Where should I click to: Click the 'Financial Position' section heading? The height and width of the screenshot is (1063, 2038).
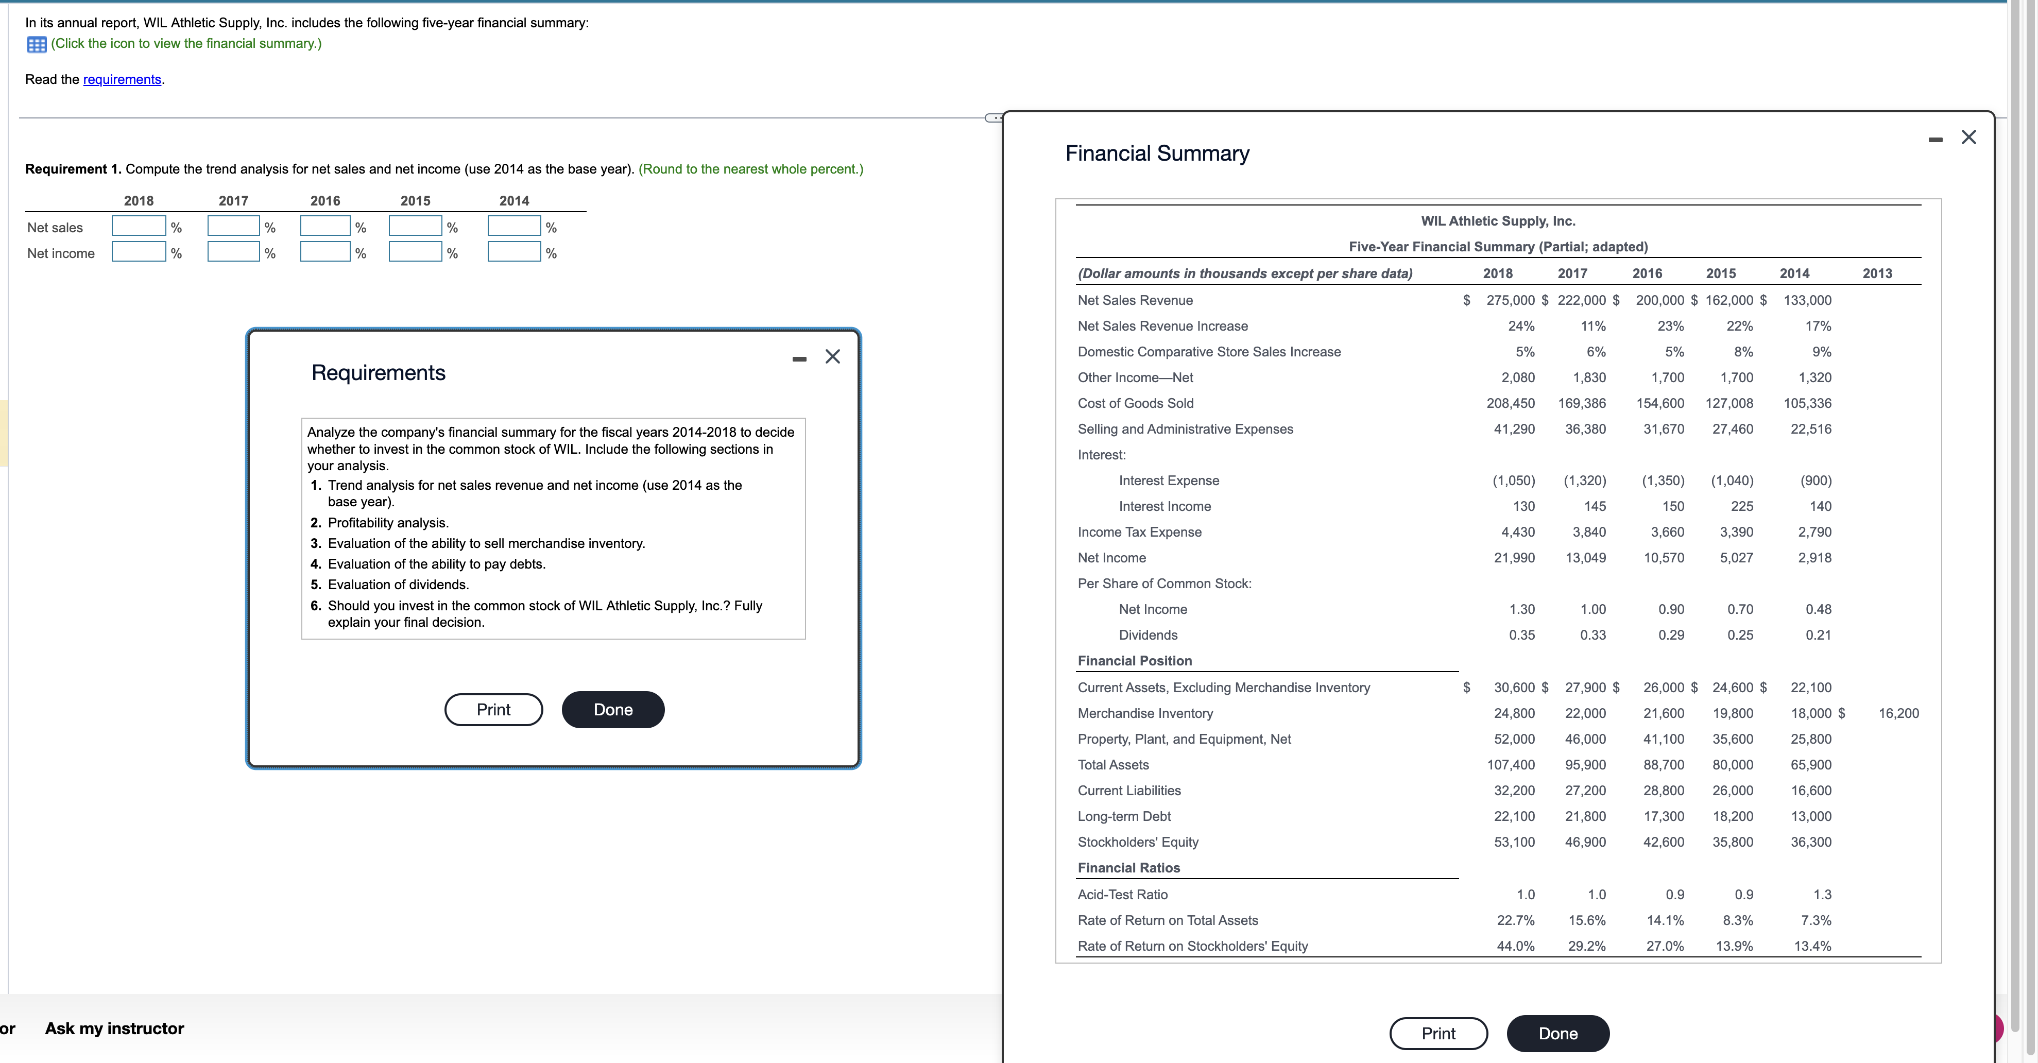(x=1135, y=660)
